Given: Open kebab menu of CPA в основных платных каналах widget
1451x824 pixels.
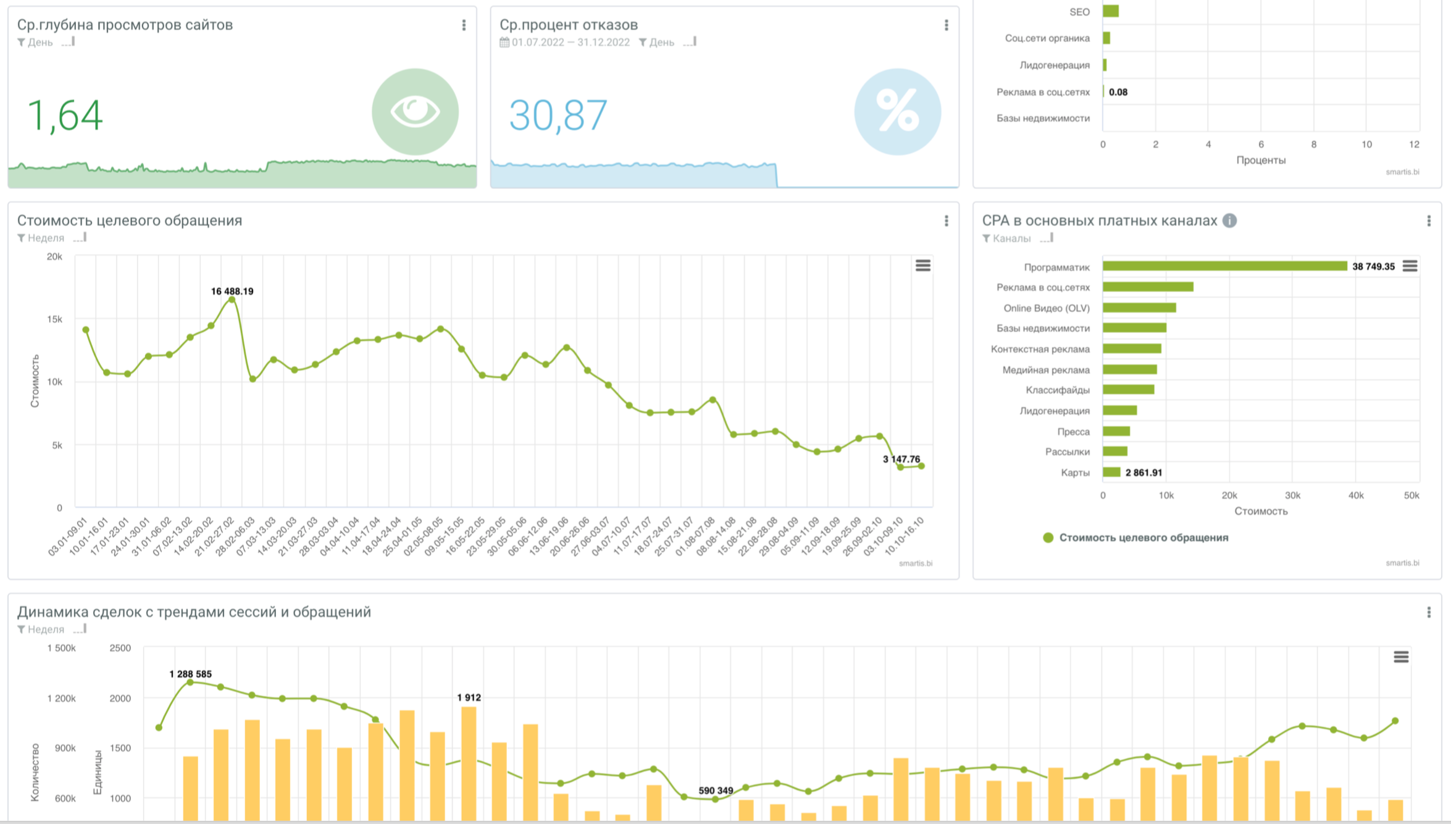Looking at the screenshot, I should click(x=1429, y=221).
